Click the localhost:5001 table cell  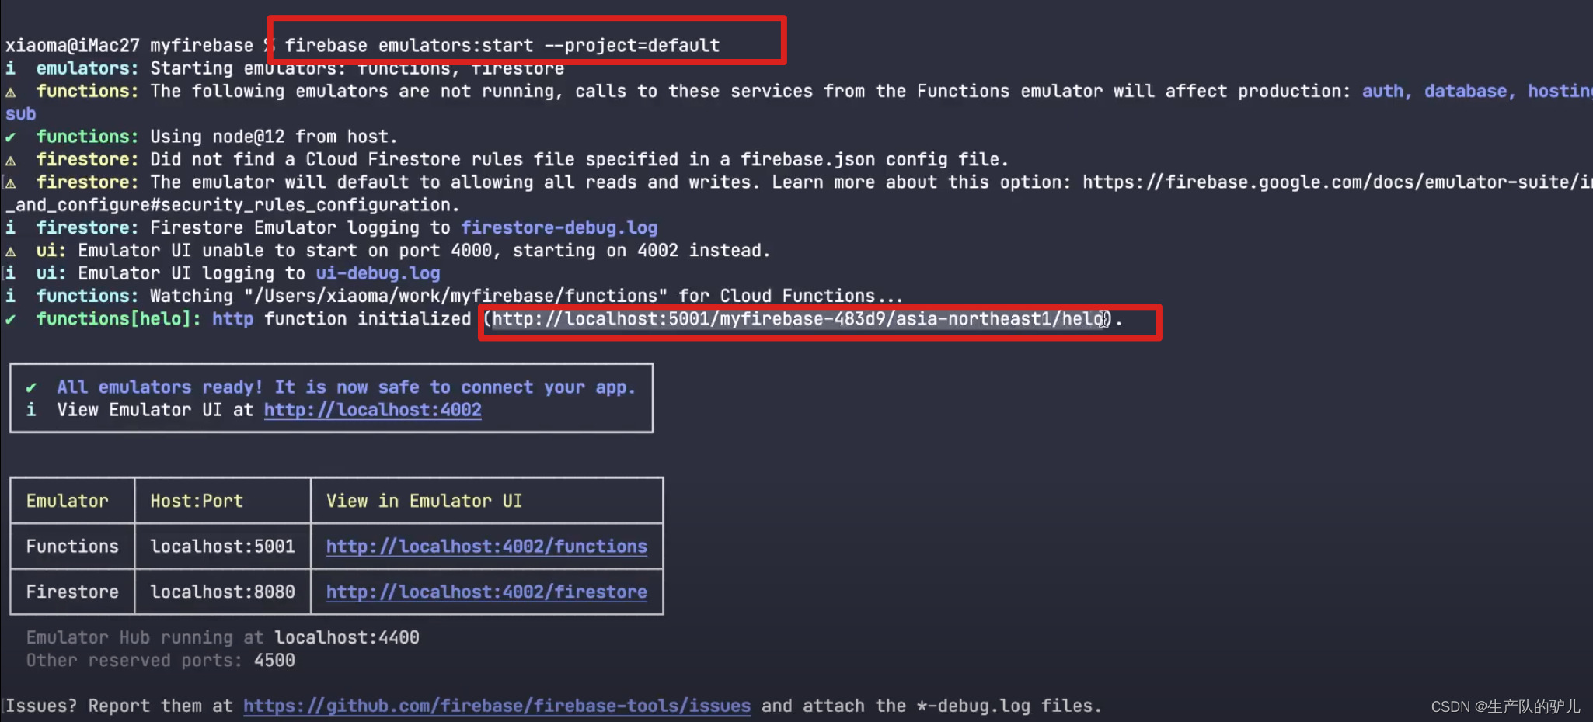pos(222,547)
